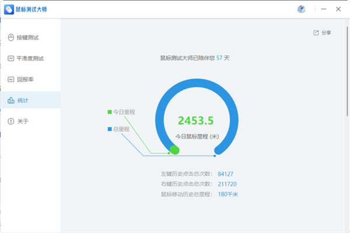Click the 57 days count text

(219, 58)
